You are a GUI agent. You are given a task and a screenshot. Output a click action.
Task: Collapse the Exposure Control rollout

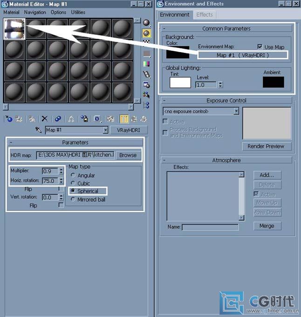pos(226,100)
